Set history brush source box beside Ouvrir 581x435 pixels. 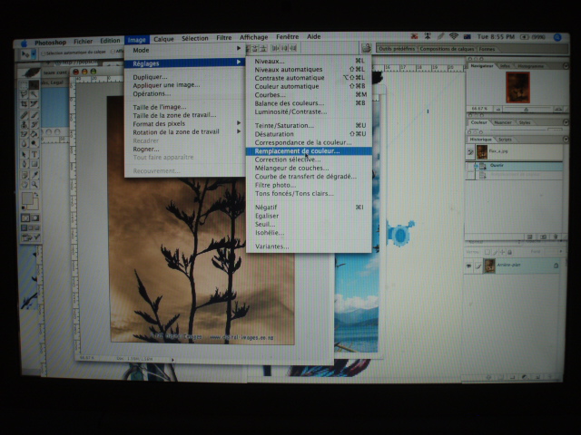[x=470, y=167]
